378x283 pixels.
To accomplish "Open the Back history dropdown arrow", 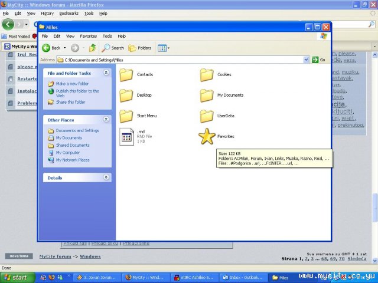I will [64, 48].
